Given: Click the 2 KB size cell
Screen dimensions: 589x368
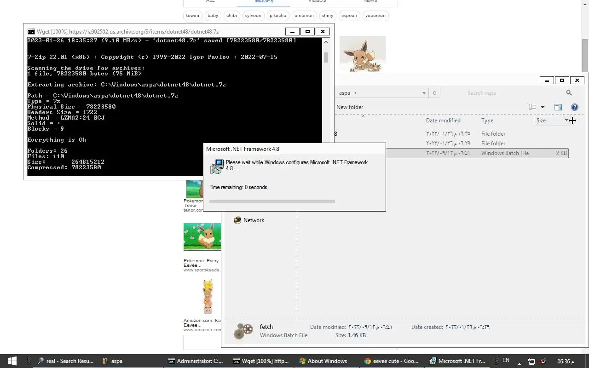Looking at the screenshot, I should tap(561, 153).
